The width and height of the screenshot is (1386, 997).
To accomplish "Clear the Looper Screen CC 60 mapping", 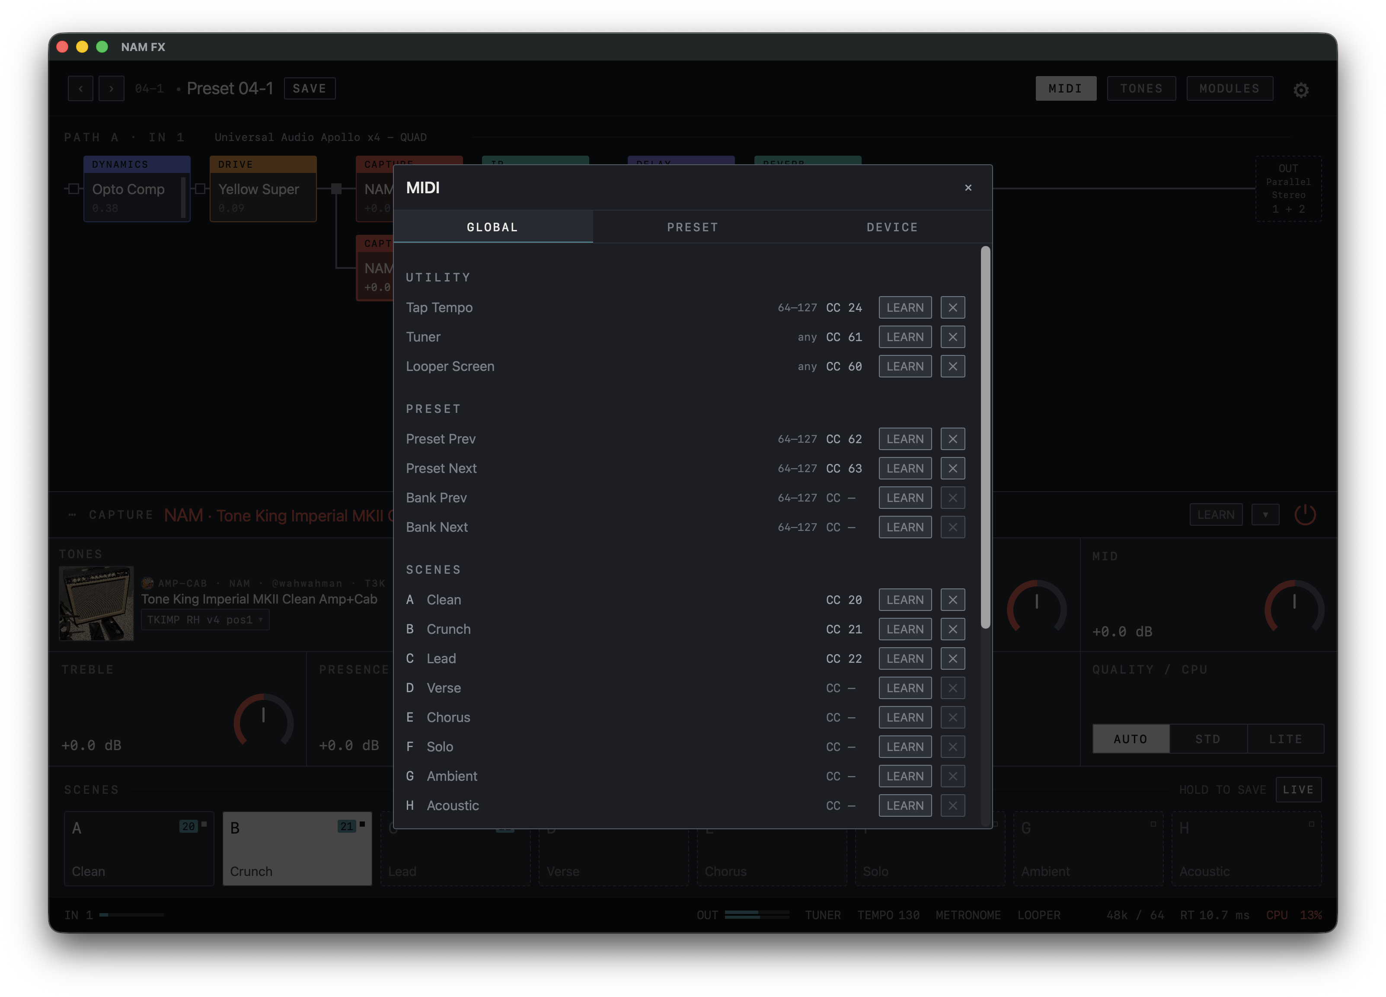I will 953,366.
